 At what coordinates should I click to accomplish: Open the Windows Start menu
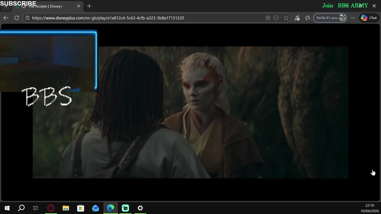pyautogui.click(x=7, y=208)
